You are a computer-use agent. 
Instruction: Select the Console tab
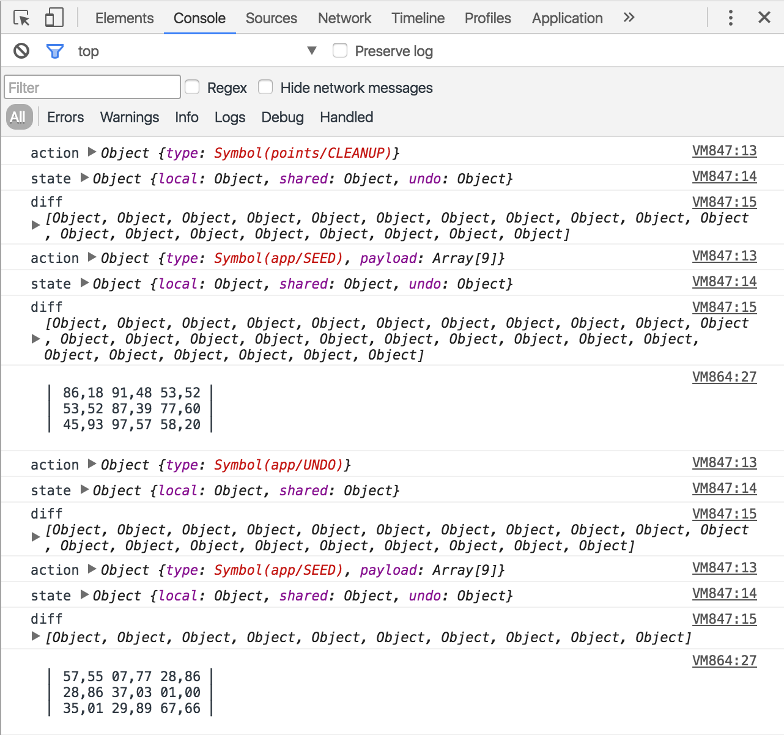click(x=199, y=18)
